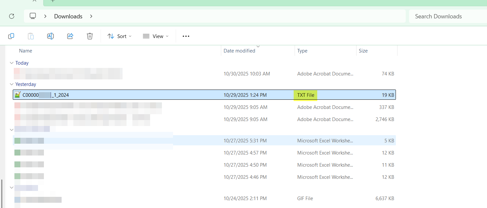Click the Refresh button near address bar
Screen dimensions: 487x208
coord(12,16)
